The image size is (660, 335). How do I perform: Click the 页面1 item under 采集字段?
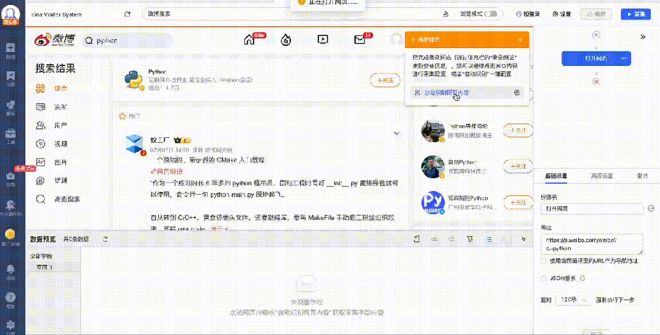[45, 267]
